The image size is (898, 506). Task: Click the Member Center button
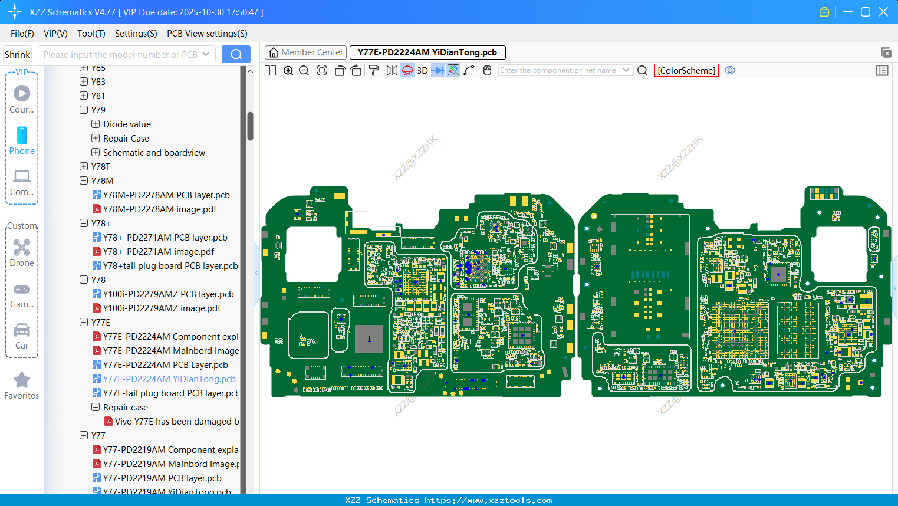[305, 52]
